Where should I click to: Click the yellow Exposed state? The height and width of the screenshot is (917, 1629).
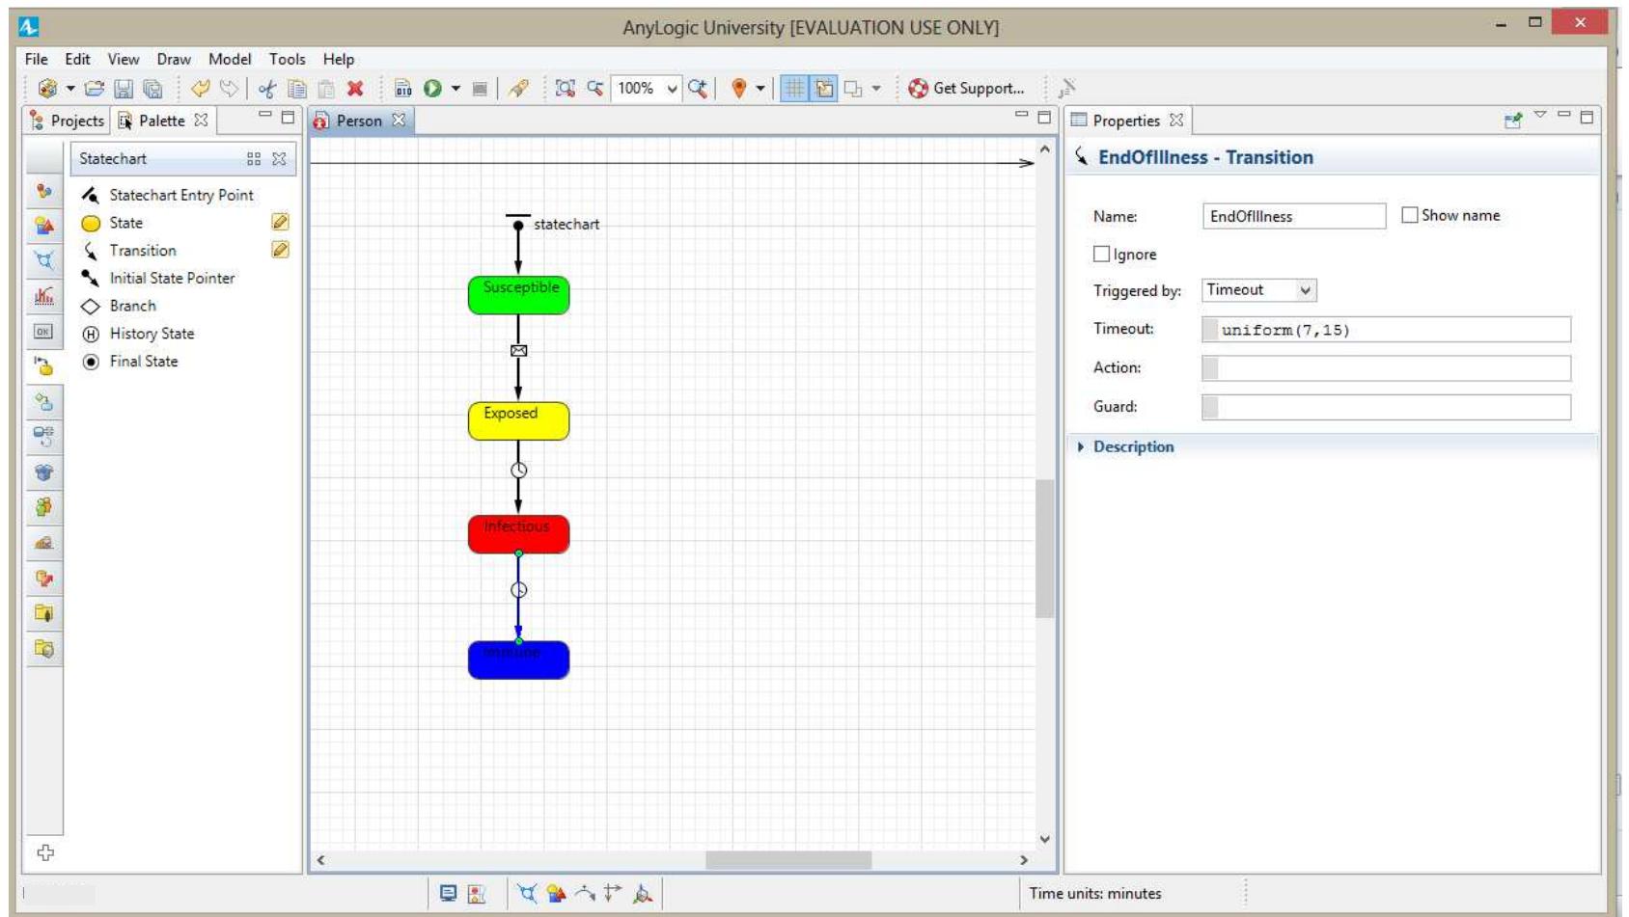(x=518, y=421)
